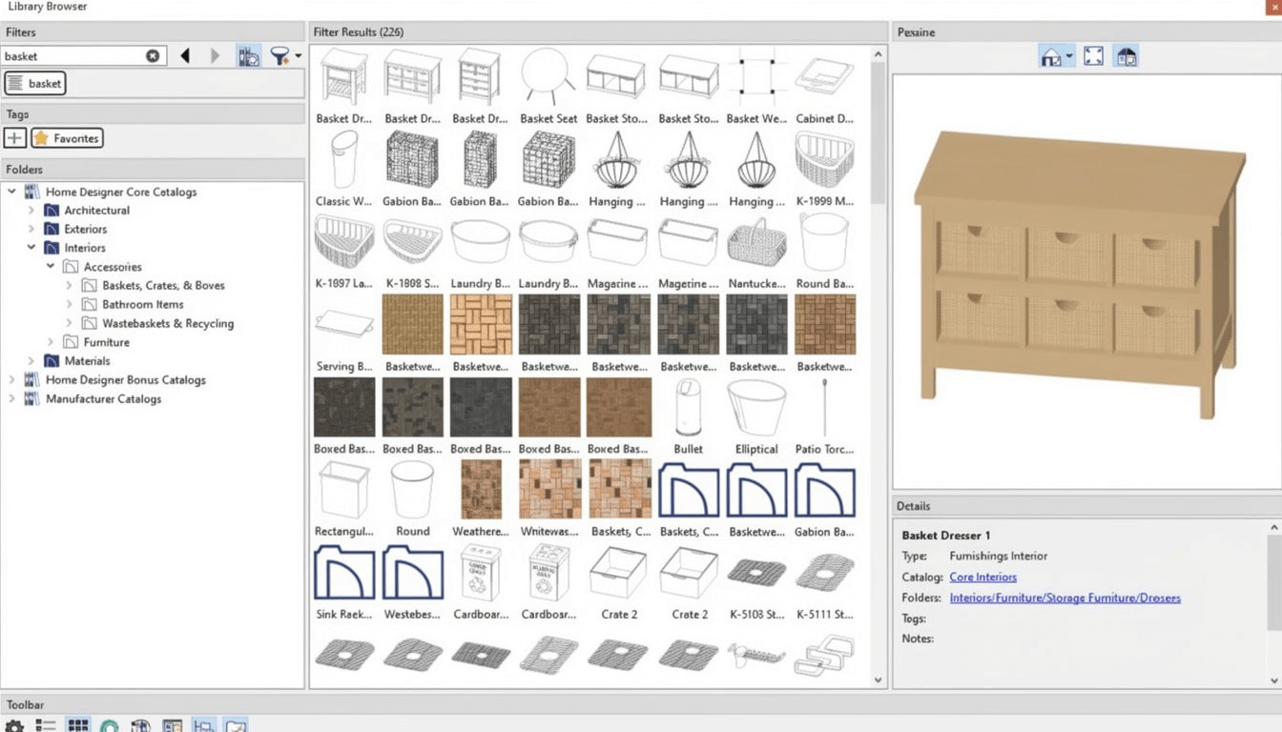1282x732 pixels.
Task: Switch to thumbnail grid view
Action: 78,726
